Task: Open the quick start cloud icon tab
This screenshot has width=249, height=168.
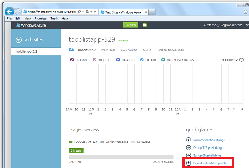Action: (71, 50)
